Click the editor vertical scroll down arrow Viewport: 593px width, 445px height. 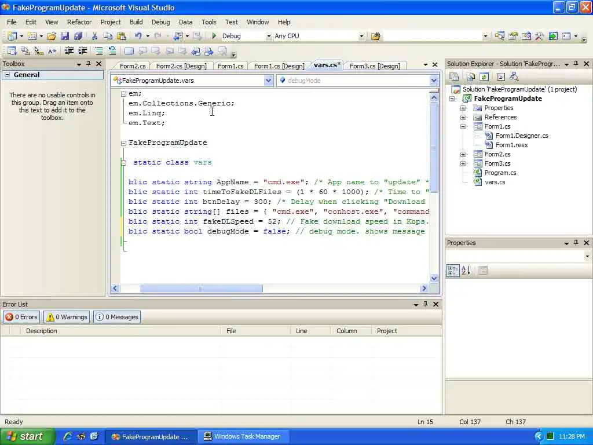pyautogui.click(x=434, y=279)
